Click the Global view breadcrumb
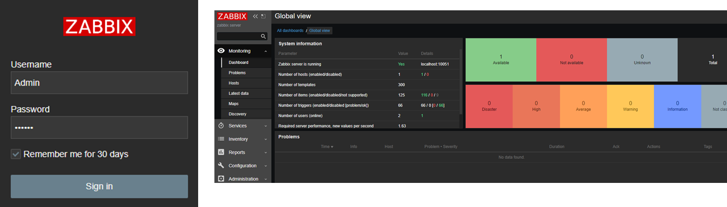Viewport: 727px width, 207px height. click(319, 30)
